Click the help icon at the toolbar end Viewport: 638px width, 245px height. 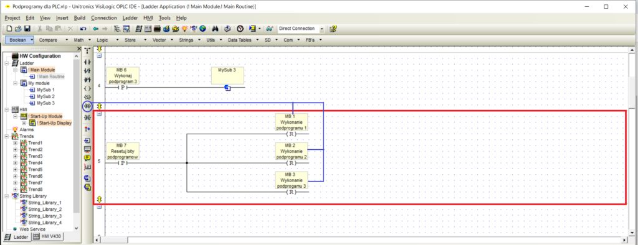(333, 29)
